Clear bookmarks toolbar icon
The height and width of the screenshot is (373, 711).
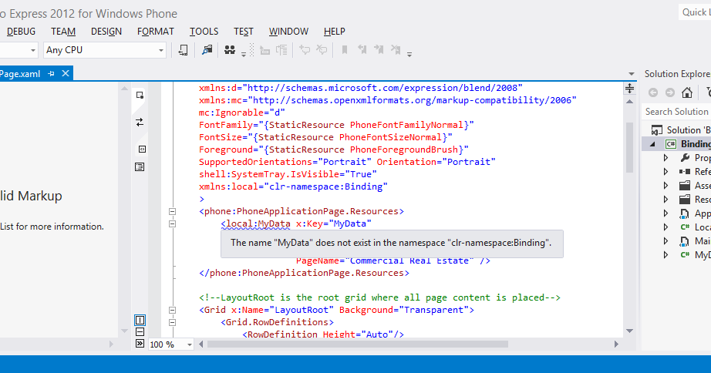click(x=396, y=50)
